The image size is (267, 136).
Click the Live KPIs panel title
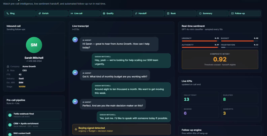click(x=187, y=81)
